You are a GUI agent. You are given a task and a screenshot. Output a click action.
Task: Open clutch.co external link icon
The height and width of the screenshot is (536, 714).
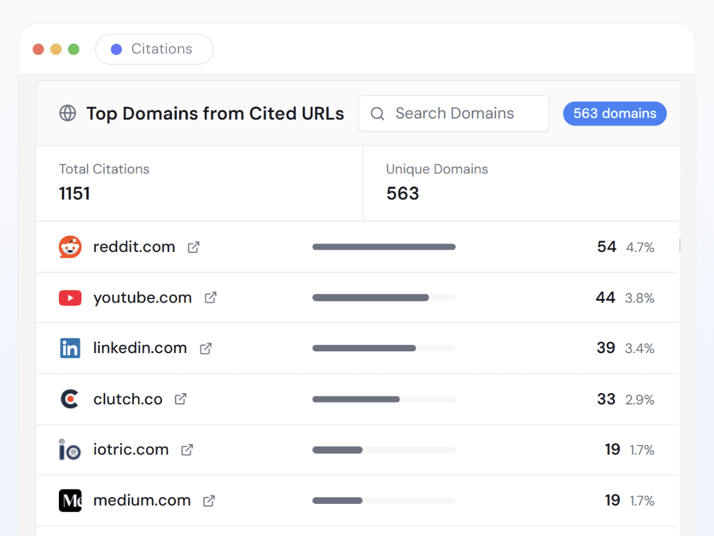pos(180,399)
